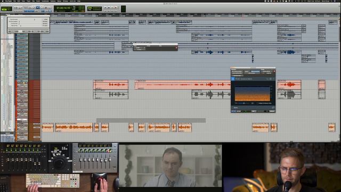
Task: Click the Render button in AudioSuite window
Action: coord(272,111)
